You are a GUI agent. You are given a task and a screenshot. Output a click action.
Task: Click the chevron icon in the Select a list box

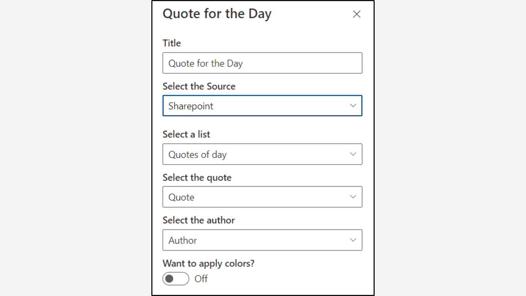pos(353,154)
